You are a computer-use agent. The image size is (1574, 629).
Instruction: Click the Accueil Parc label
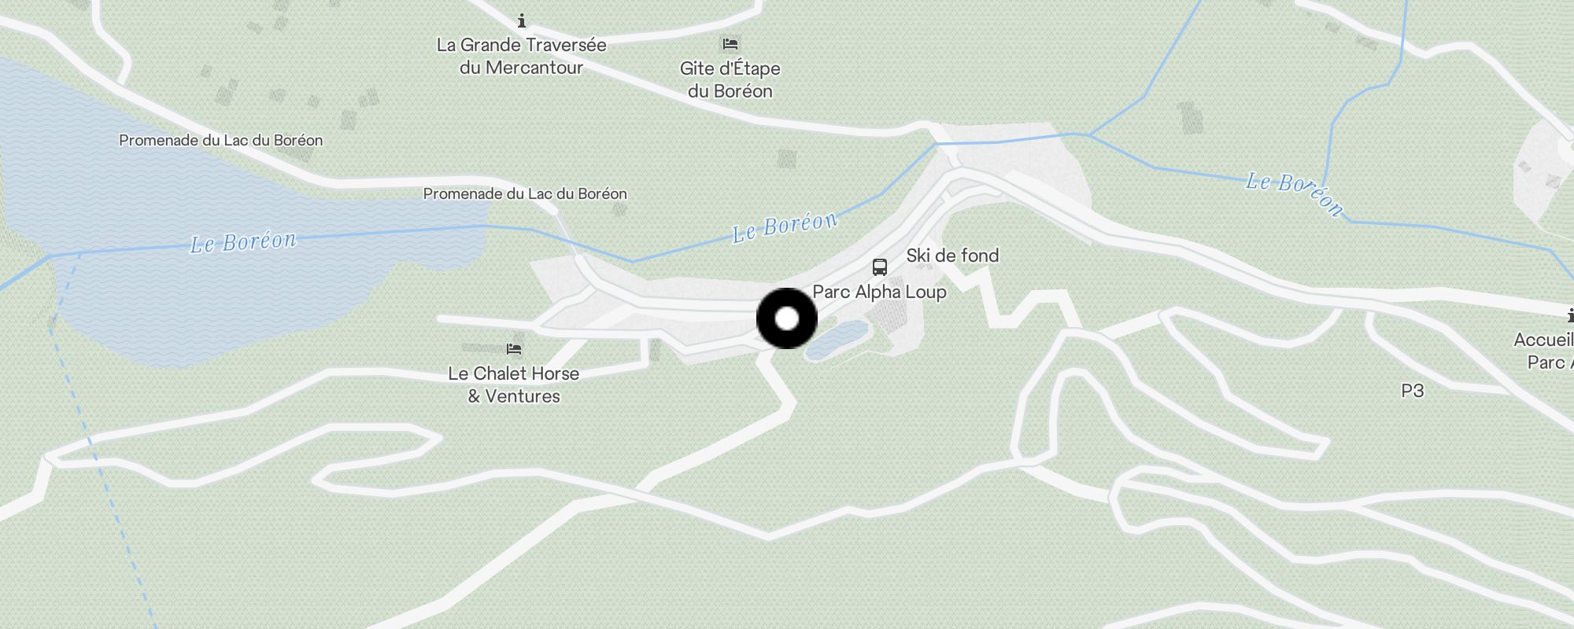[1543, 351]
